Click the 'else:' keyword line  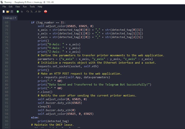click(x=35, y=117)
